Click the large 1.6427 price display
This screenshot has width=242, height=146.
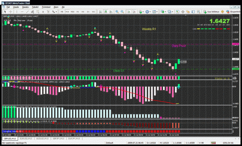click(220, 21)
